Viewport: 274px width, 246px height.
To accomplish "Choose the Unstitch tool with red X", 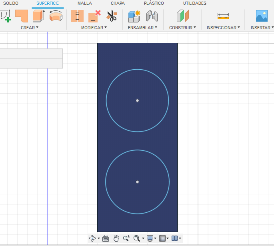I will (94, 16).
